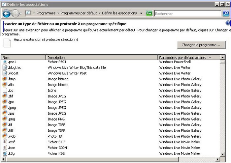Select the .icon file icon
The image size is (231, 163).
click(5, 148)
